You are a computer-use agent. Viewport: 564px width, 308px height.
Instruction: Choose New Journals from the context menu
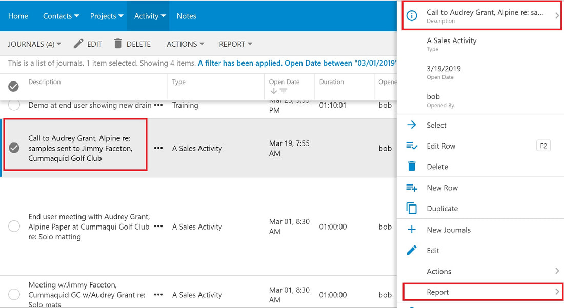pos(480,230)
